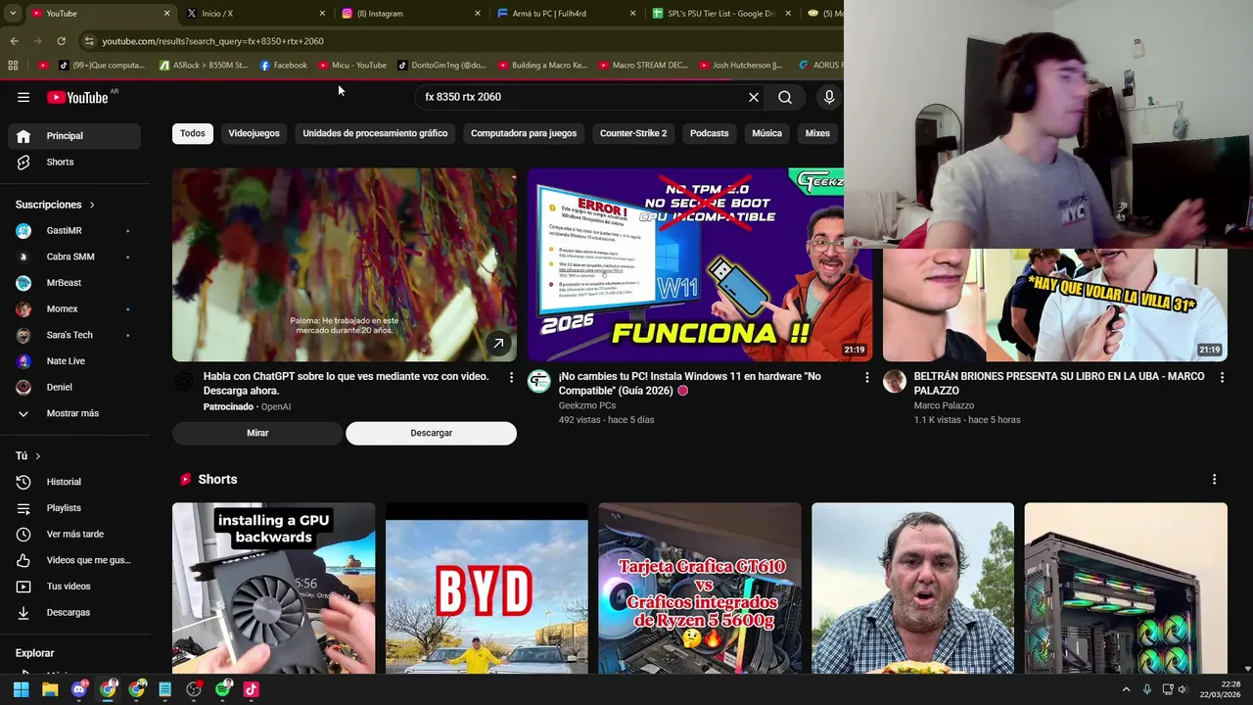Image resolution: width=1253 pixels, height=705 pixels.
Task: Open the ChatGPT sponsored ad thumbnail
Action: click(x=345, y=264)
